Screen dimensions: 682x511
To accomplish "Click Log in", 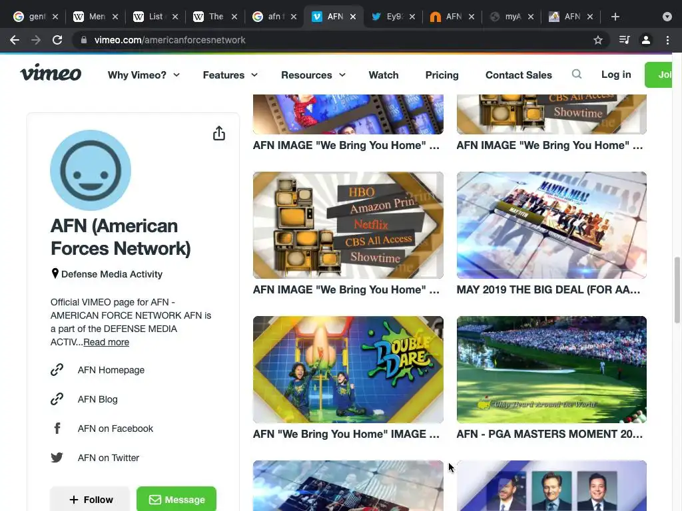I will (616, 75).
